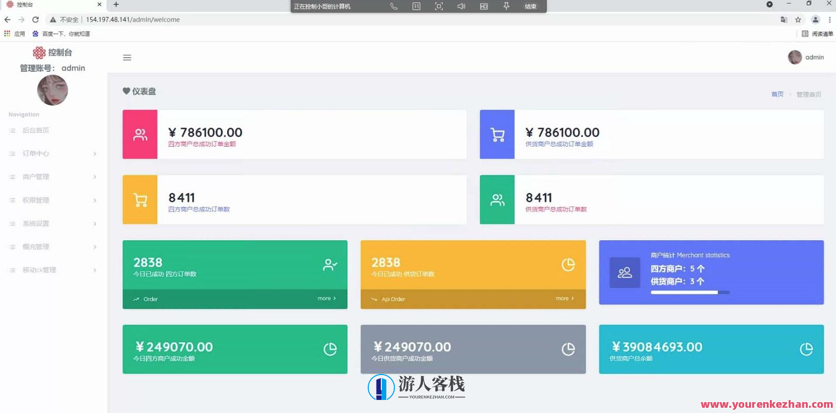Open 百度一下 bookmark
The height and width of the screenshot is (413, 836).
click(x=61, y=34)
